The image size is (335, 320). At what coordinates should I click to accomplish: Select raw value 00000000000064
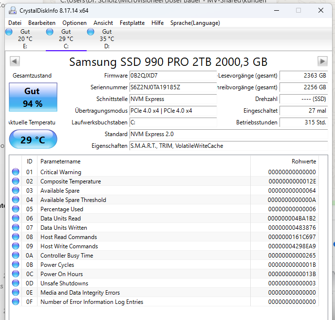(292, 191)
